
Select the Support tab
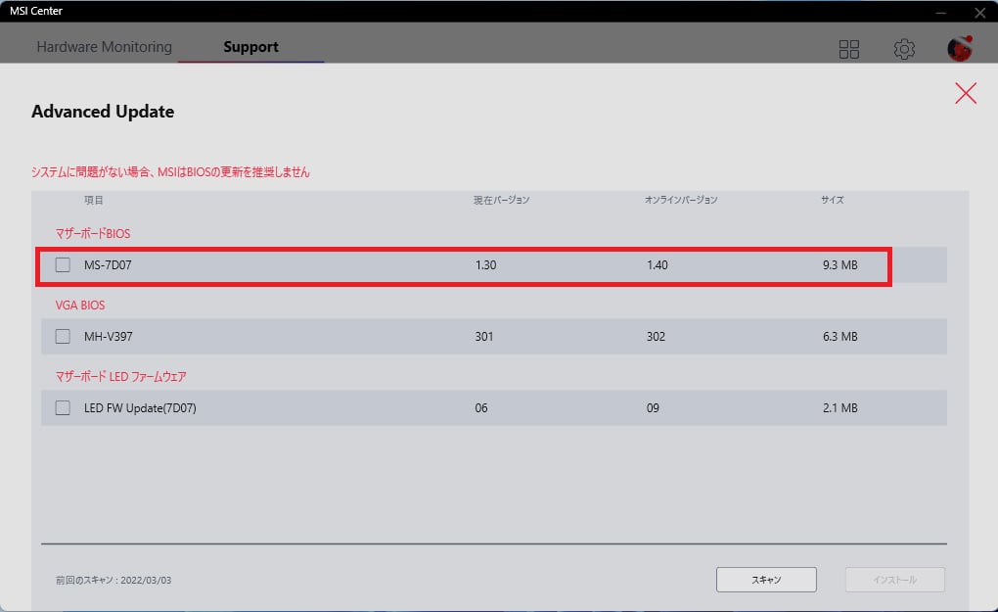pyautogui.click(x=250, y=47)
